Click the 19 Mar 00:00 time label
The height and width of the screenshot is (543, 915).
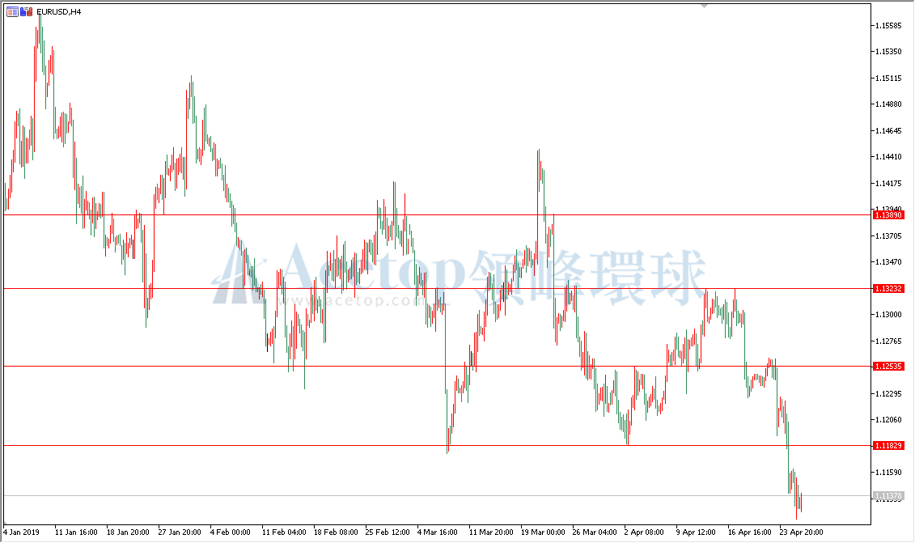click(543, 532)
